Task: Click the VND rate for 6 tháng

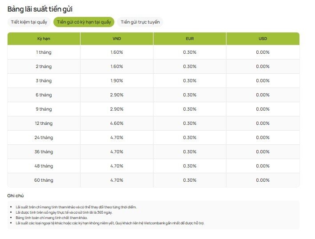Action: click(117, 95)
